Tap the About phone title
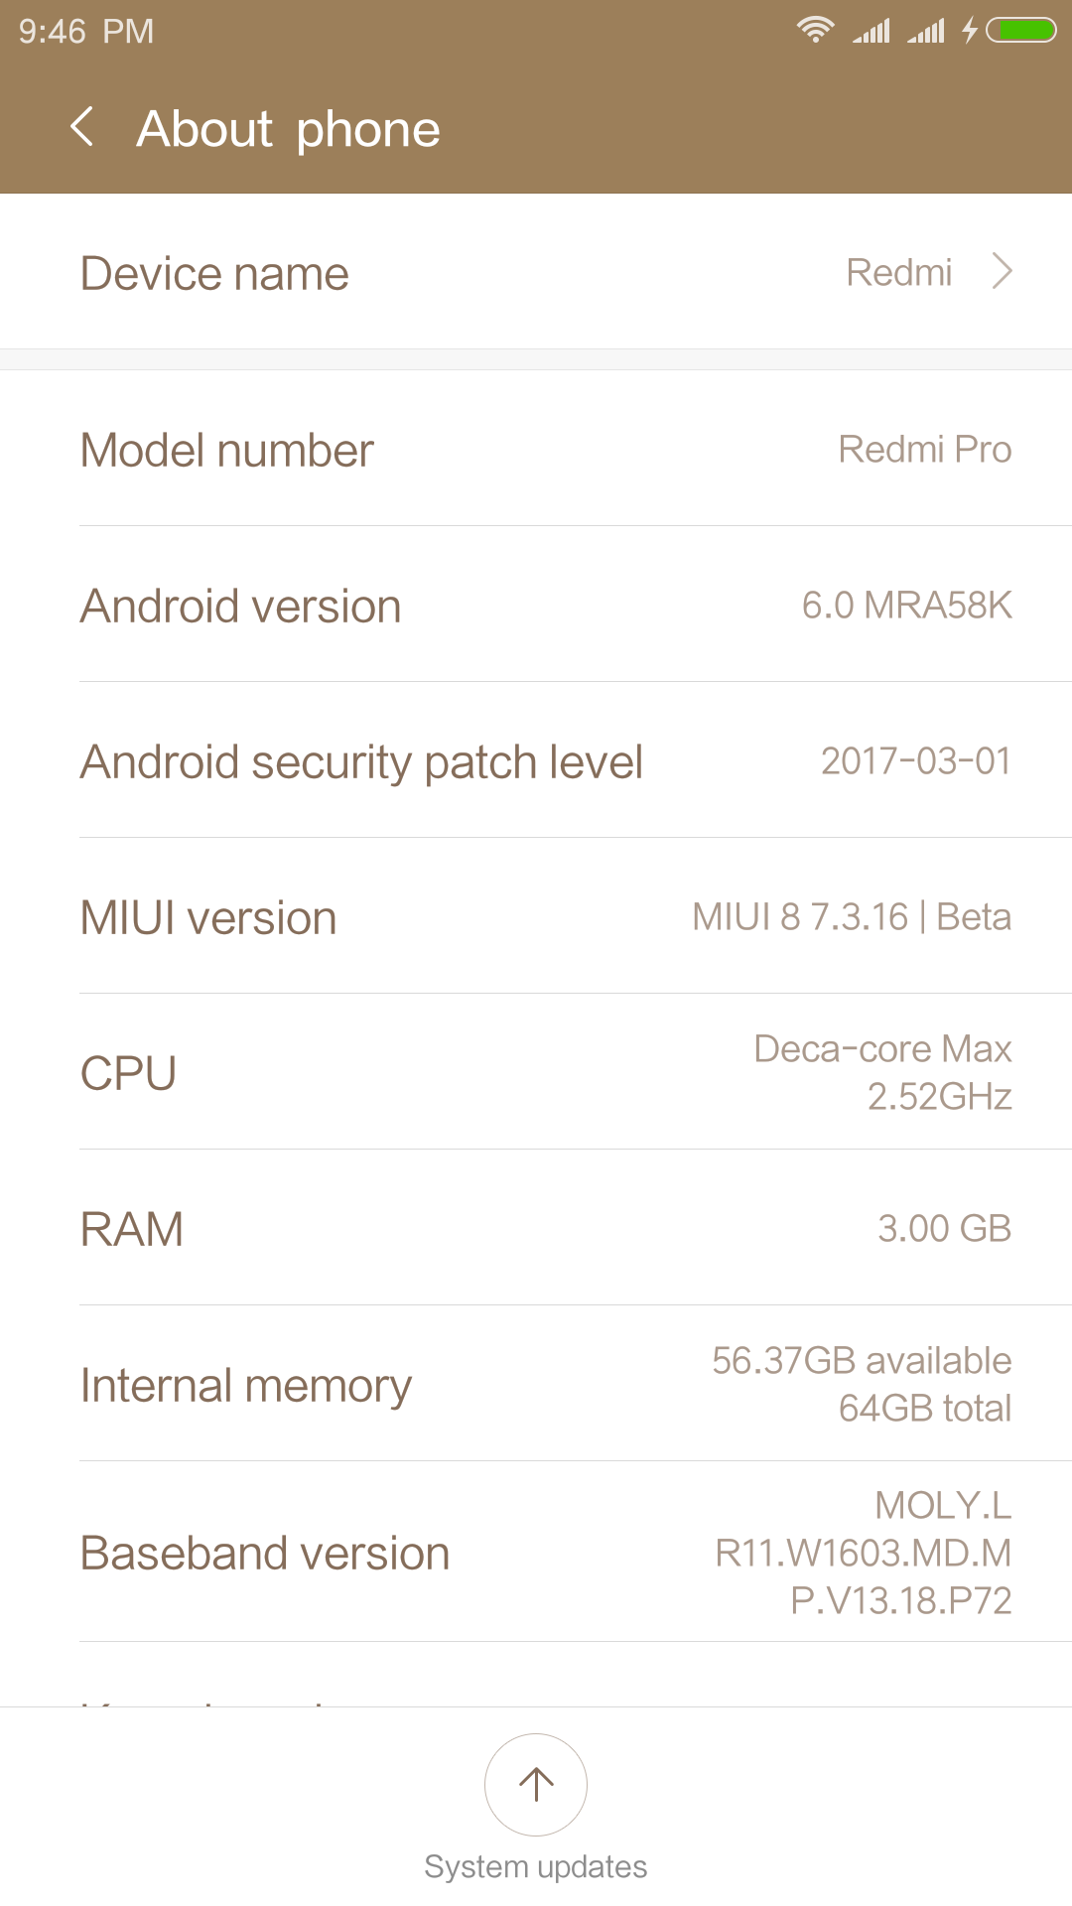 click(x=289, y=129)
